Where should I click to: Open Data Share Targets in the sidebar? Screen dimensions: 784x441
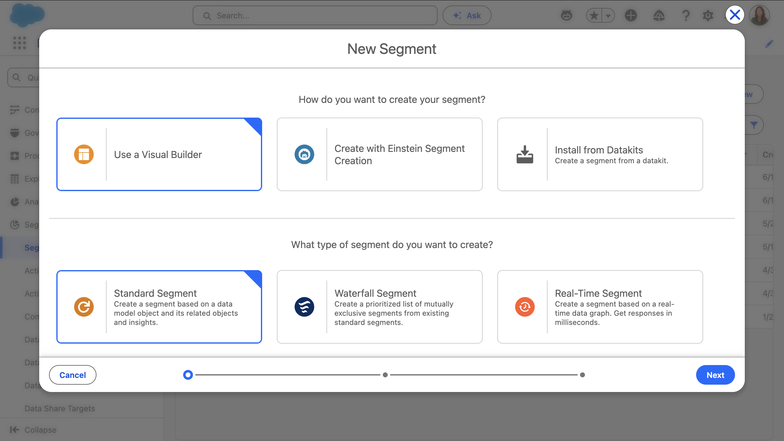pyautogui.click(x=60, y=409)
